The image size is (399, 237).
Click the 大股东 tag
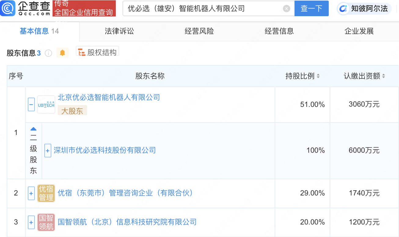click(x=72, y=111)
